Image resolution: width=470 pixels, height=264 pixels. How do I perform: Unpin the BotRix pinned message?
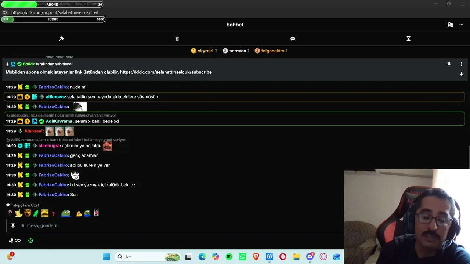point(449,64)
